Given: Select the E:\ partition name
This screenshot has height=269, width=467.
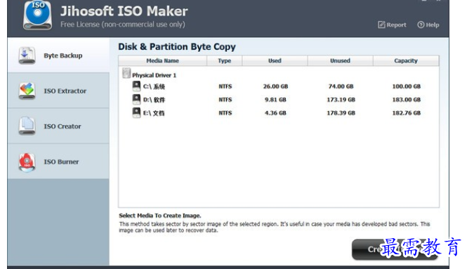Looking at the screenshot, I should click(x=154, y=113).
